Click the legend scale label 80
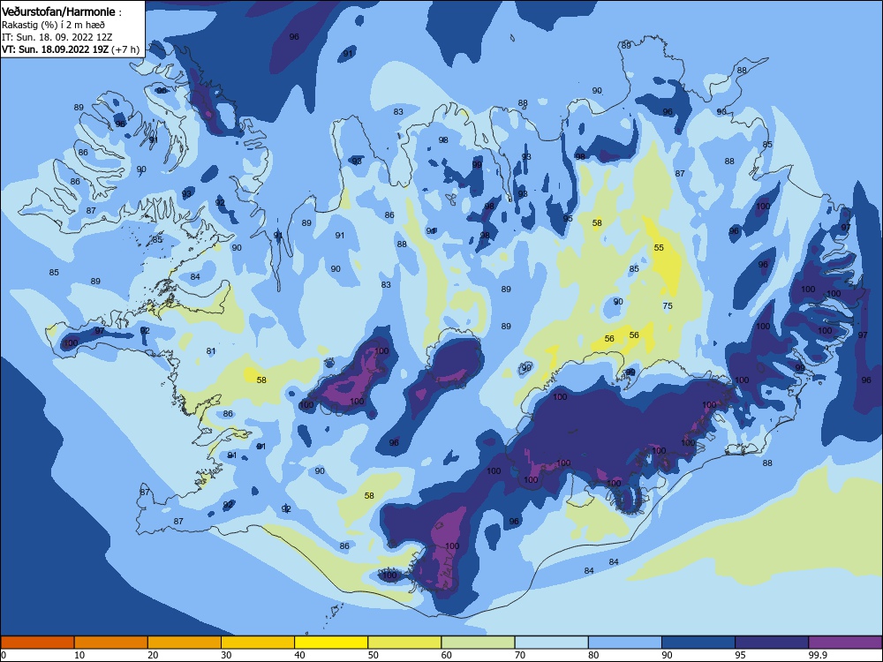This screenshot has height=662, width=883. [x=593, y=655]
